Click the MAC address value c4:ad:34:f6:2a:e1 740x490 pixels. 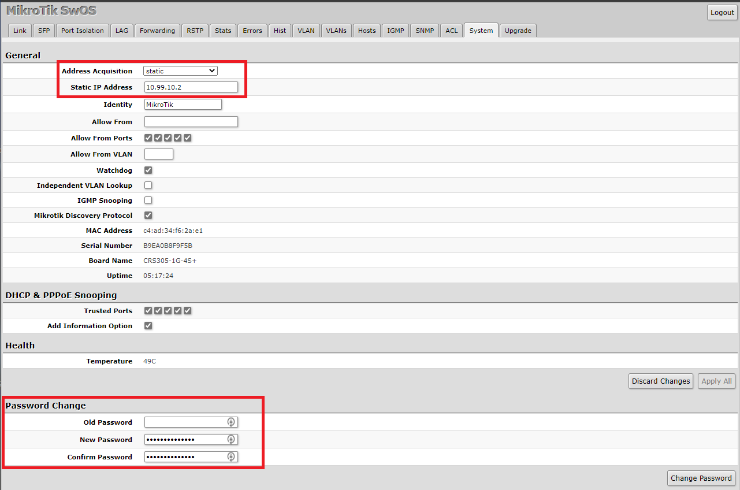(x=173, y=231)
